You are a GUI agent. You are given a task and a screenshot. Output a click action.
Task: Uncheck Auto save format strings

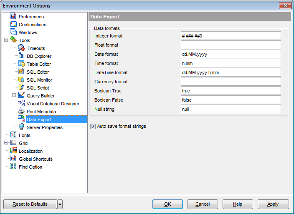point(93,126)
